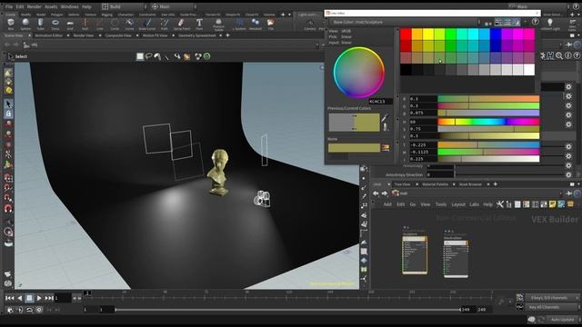Screen dimensions: 582x327
Task: Click the go forward arrow in network editor
Action: [384, 193]
